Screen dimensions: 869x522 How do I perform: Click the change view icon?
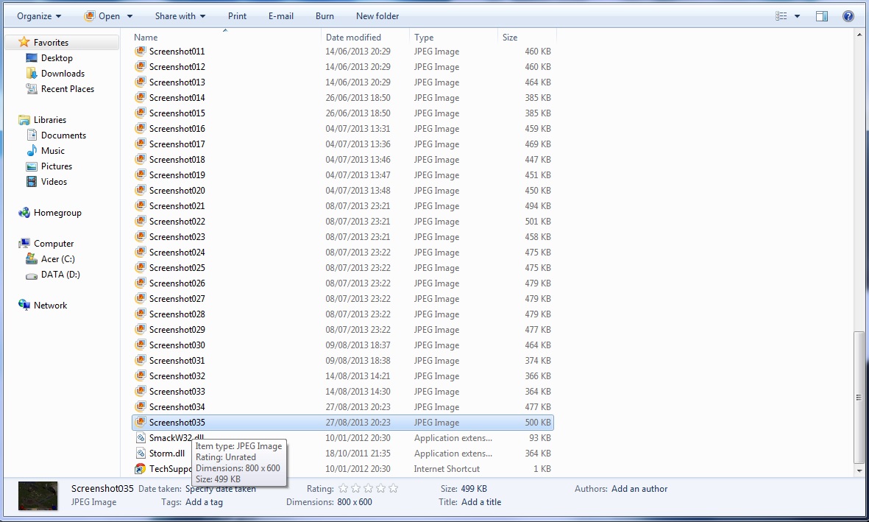(781, 16)
